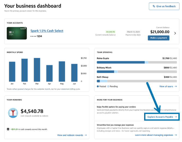Click the April bar in the chart
This screenshot has width=182, height=142.
49,73
